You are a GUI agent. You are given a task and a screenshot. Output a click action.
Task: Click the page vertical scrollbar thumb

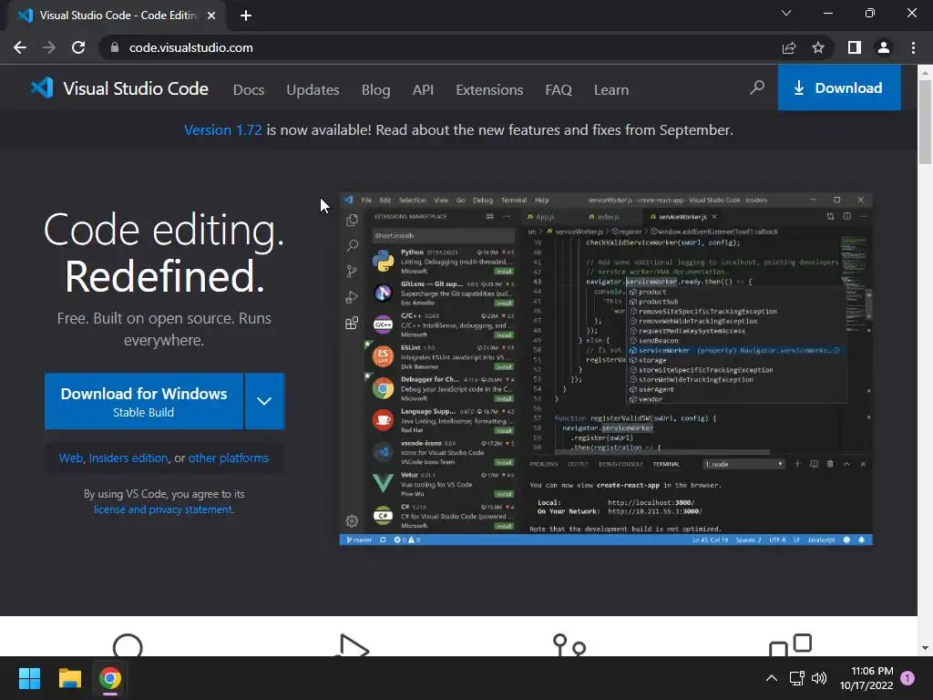click(x=925, y=121)
